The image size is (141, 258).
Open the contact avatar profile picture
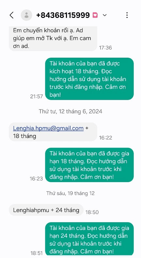[x=26, y=15]
